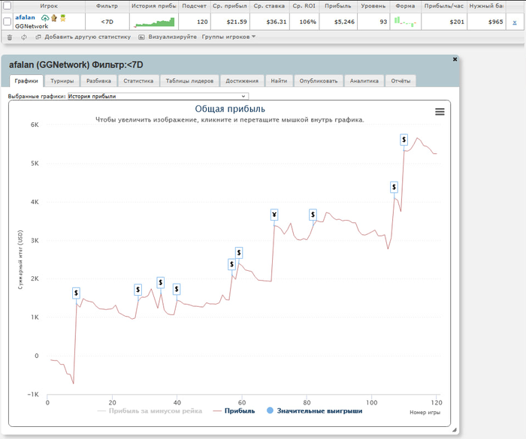Toggle the Значительные выигрыши legend series

pos(314,410)
